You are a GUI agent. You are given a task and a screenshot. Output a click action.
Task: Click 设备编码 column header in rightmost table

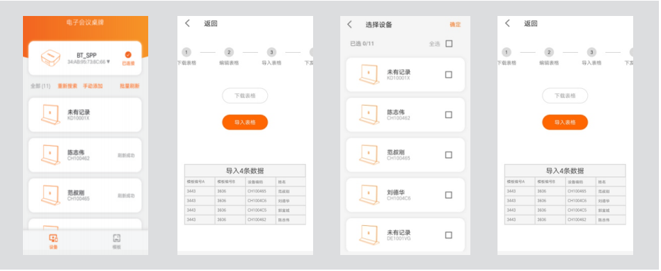[x=580, y=182]
